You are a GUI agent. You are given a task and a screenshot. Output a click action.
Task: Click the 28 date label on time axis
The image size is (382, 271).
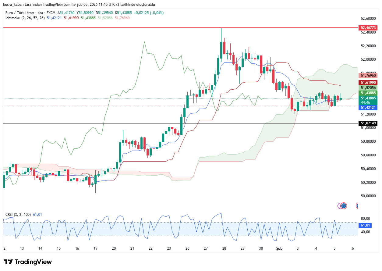point(224,248)
